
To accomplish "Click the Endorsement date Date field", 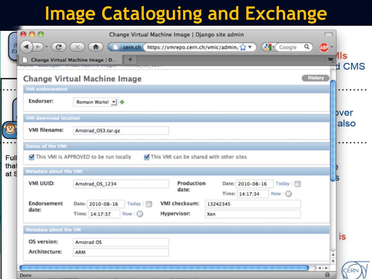I will [x=106, y=204].
